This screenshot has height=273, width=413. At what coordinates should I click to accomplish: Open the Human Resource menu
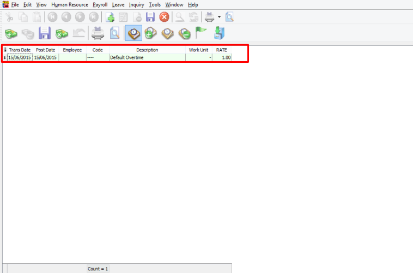[69, 4]
